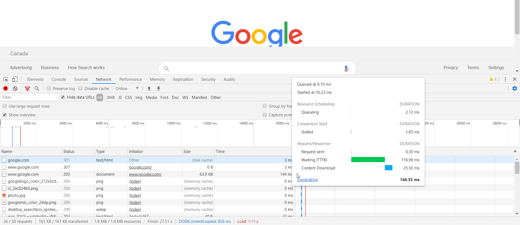Open the Memory tab

coord(157,79)
